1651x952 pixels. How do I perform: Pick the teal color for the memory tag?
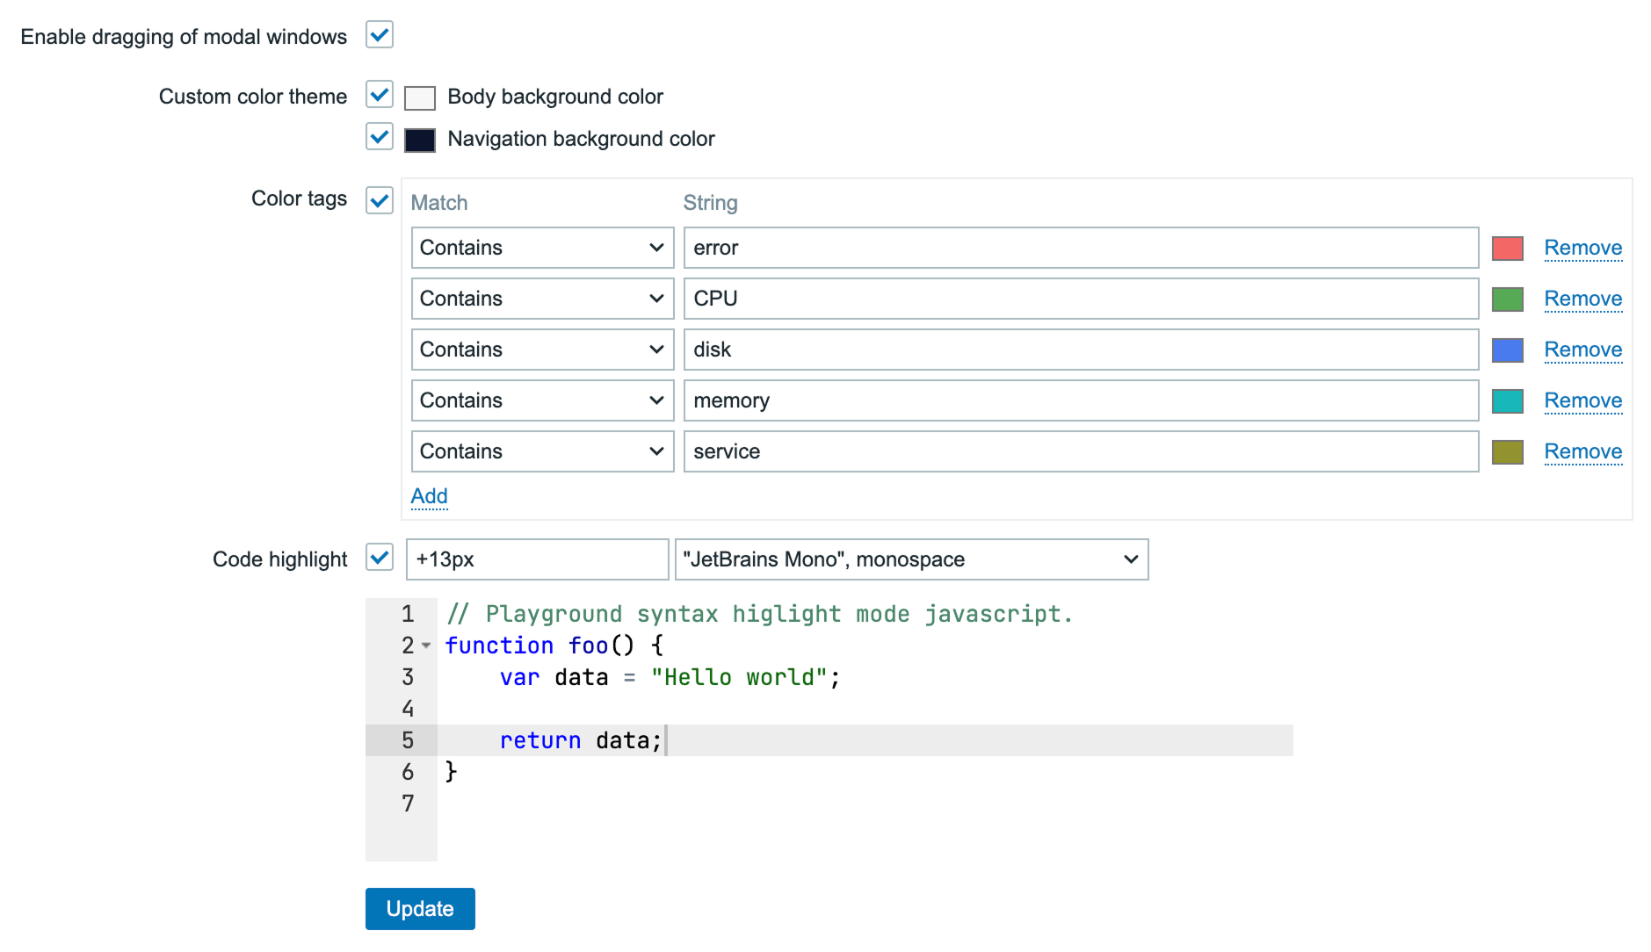tap(1507, 401)
